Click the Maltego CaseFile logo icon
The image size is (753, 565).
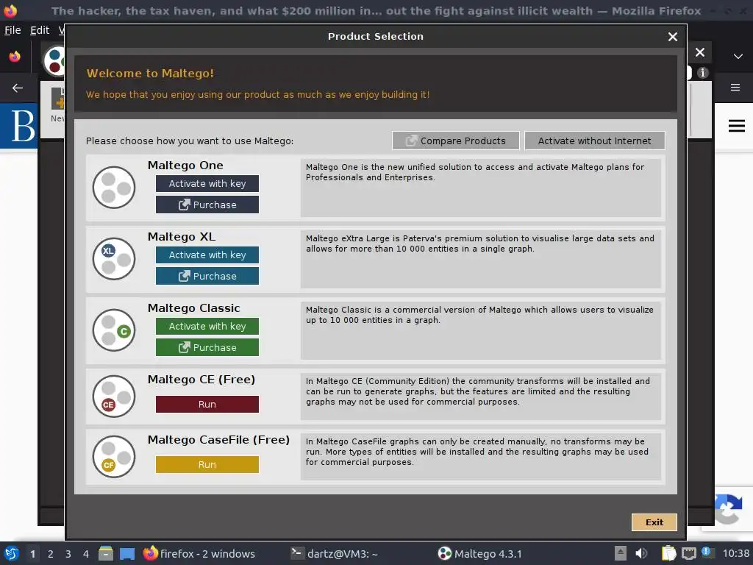pos(114,456)
